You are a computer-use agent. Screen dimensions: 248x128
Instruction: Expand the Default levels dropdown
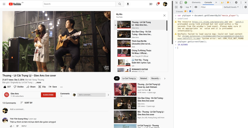231,7
